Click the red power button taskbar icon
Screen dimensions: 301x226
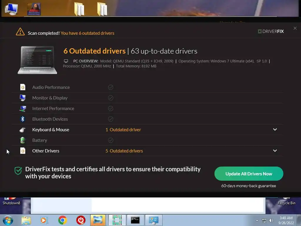pyautogui.click(x=81, y=220)
